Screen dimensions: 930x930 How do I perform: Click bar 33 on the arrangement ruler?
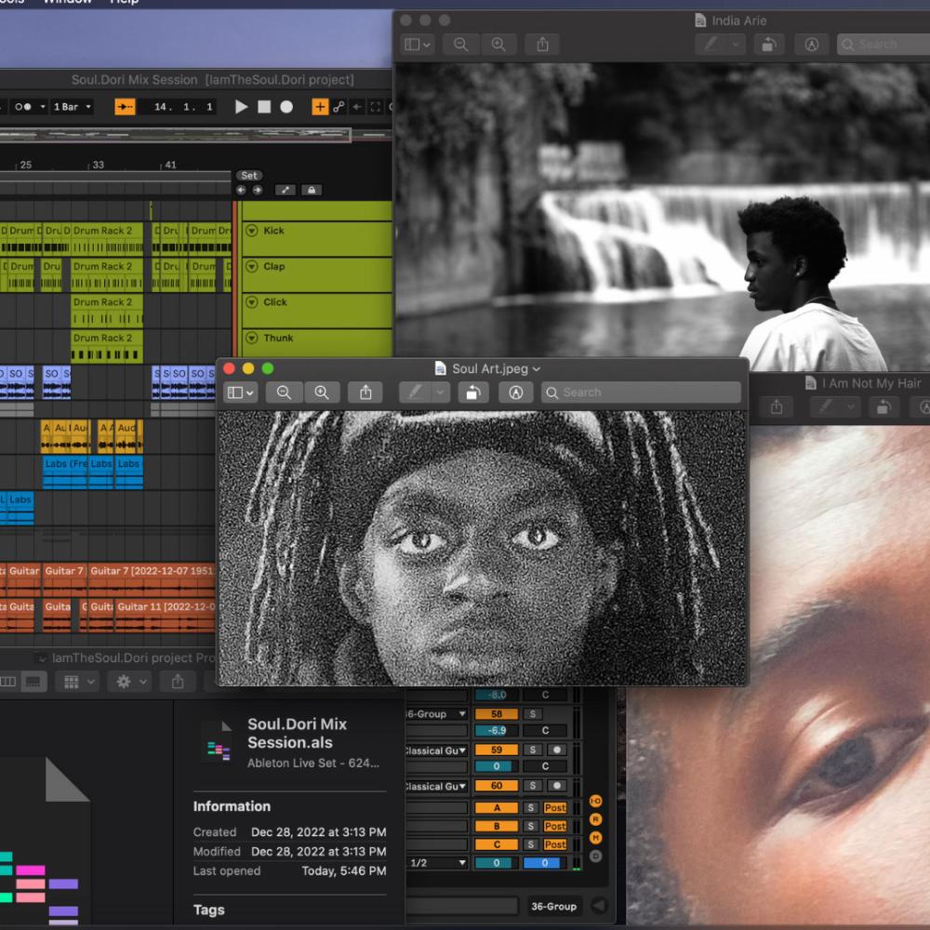coord(98,165)
